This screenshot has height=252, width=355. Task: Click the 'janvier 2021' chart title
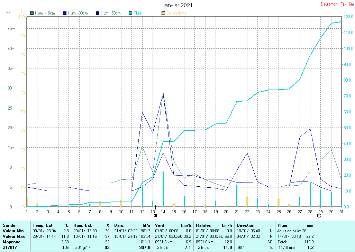178,5
